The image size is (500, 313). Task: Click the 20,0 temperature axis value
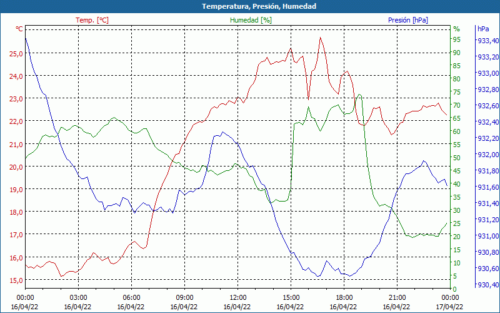(16, 167)
